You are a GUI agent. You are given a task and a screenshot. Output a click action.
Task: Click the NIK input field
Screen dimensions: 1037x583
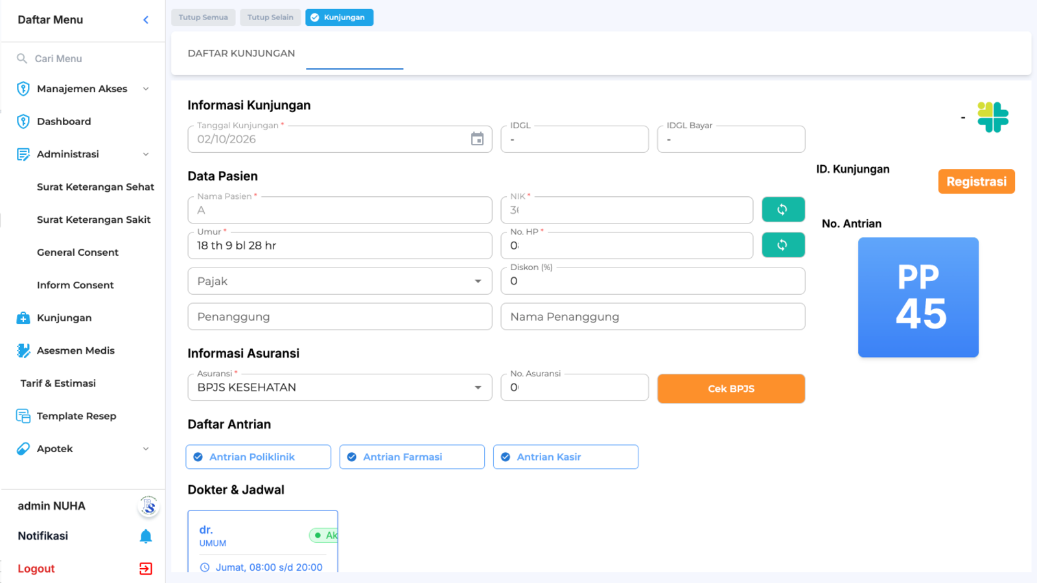[x=627, y=210]
